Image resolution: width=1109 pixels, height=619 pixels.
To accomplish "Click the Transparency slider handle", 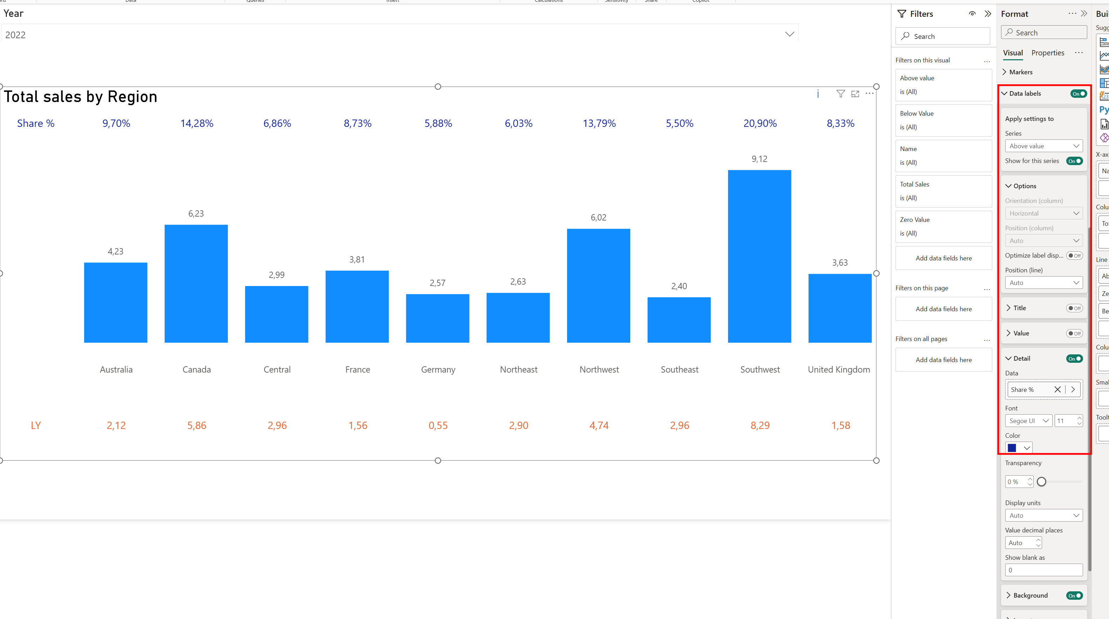I will (1041, 482).
